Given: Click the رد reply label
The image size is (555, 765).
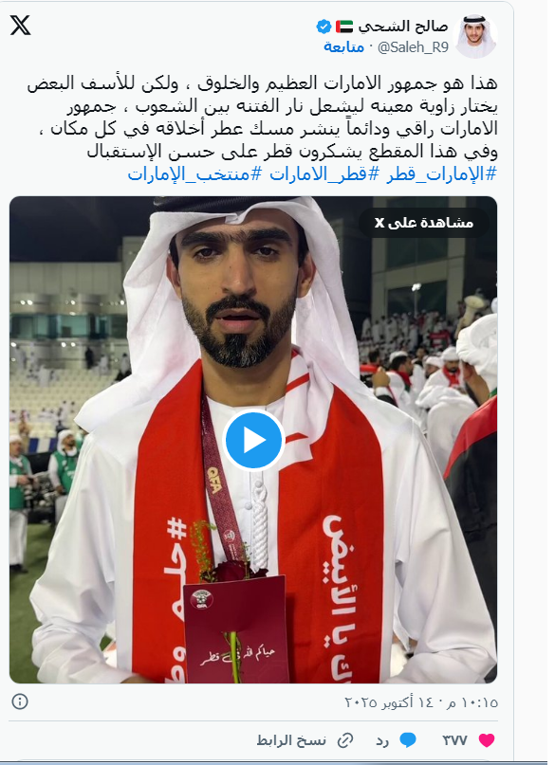Looking at the screenshot, I should [x=382, y=740].
